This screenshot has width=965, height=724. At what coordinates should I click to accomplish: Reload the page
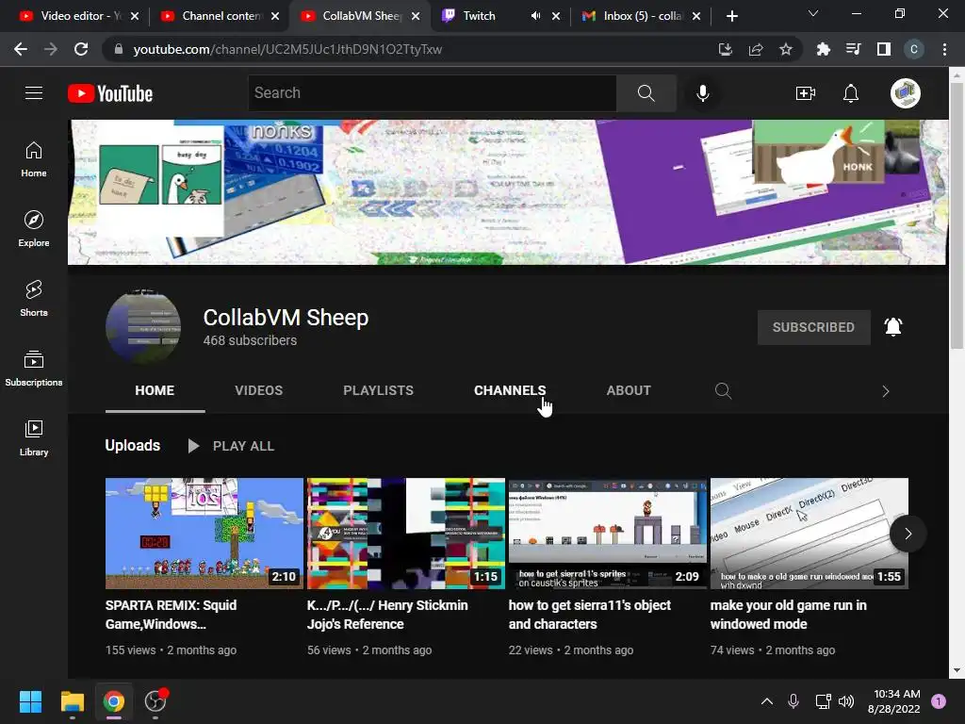point(81,49)
